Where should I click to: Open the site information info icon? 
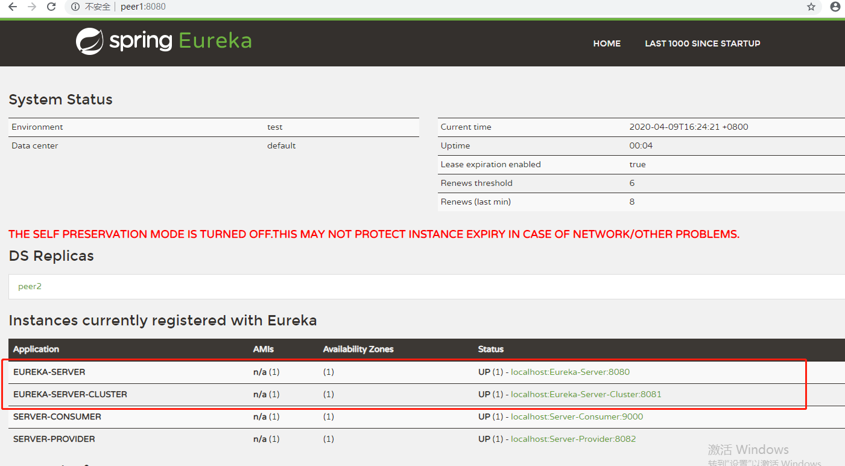(x=75, y=7)
